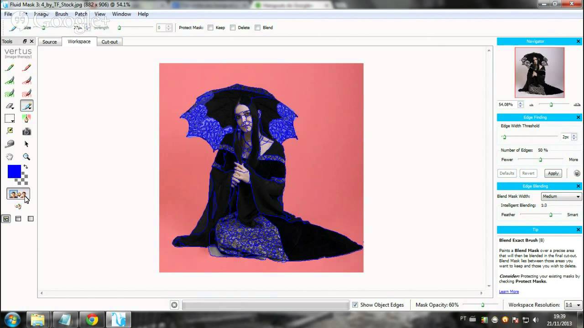
Task: Select the red Delete Global brush
Action: 26,93
